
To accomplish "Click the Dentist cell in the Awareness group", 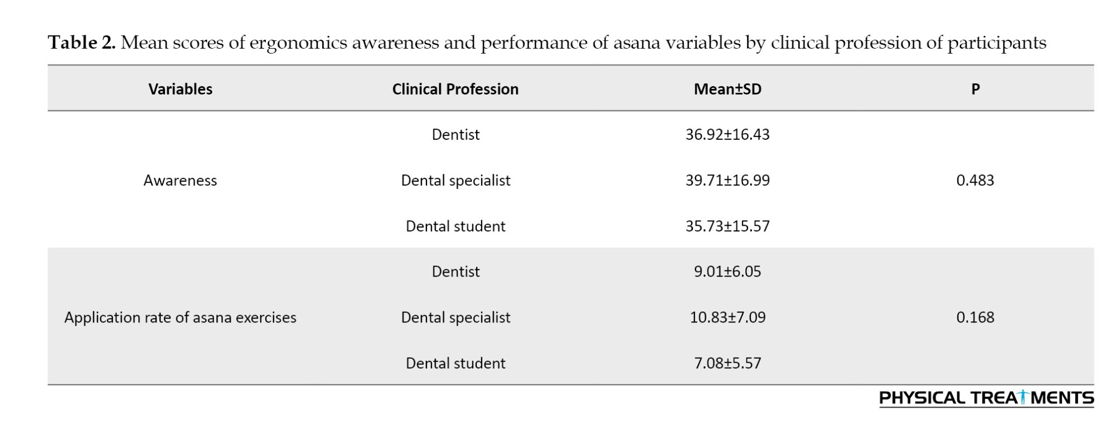I will click(455, 135).
